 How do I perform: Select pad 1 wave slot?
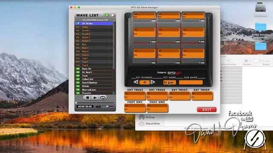[144, 15]
